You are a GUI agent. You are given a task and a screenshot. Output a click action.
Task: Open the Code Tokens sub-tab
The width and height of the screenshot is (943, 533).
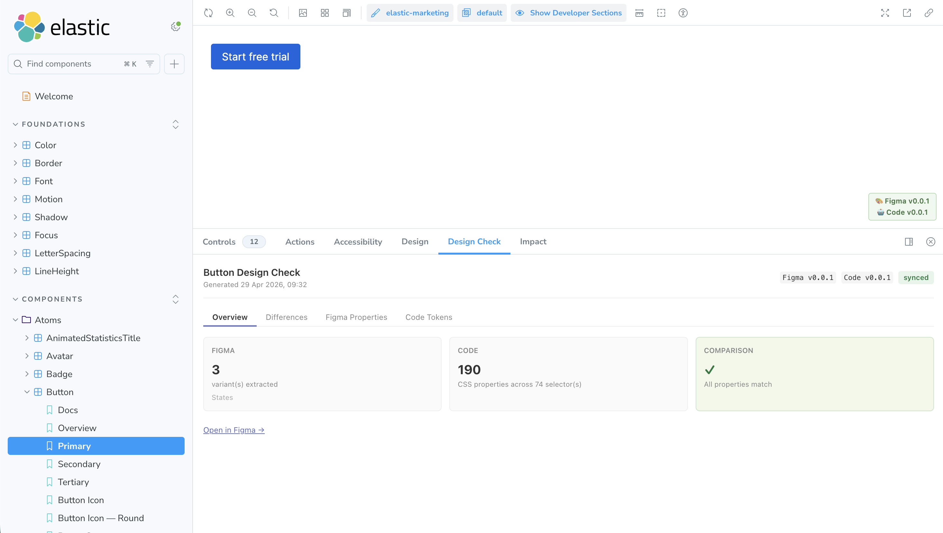coord(428,317)
